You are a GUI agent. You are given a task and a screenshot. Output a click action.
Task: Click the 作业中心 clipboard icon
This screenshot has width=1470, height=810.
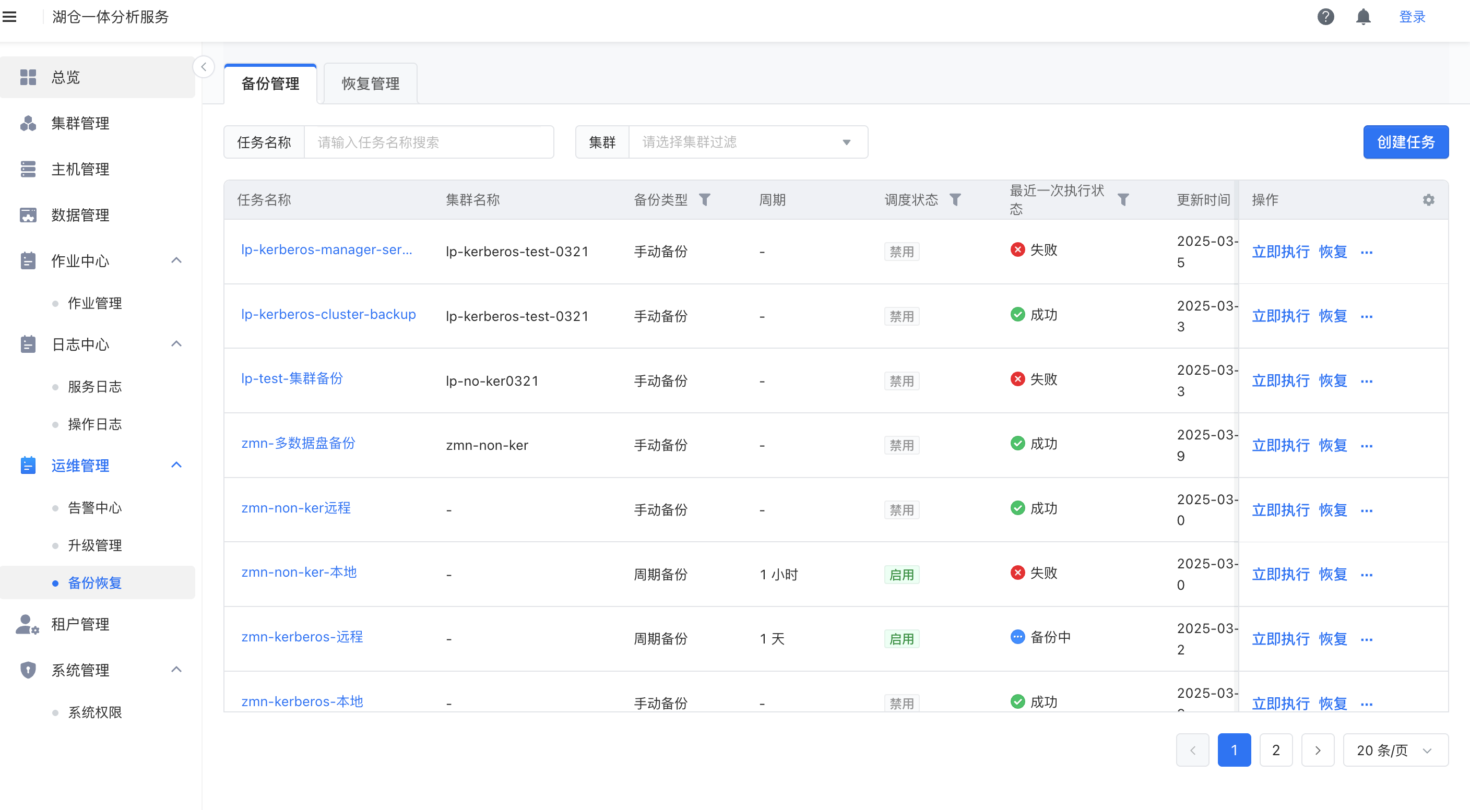[x=28, y=260]
